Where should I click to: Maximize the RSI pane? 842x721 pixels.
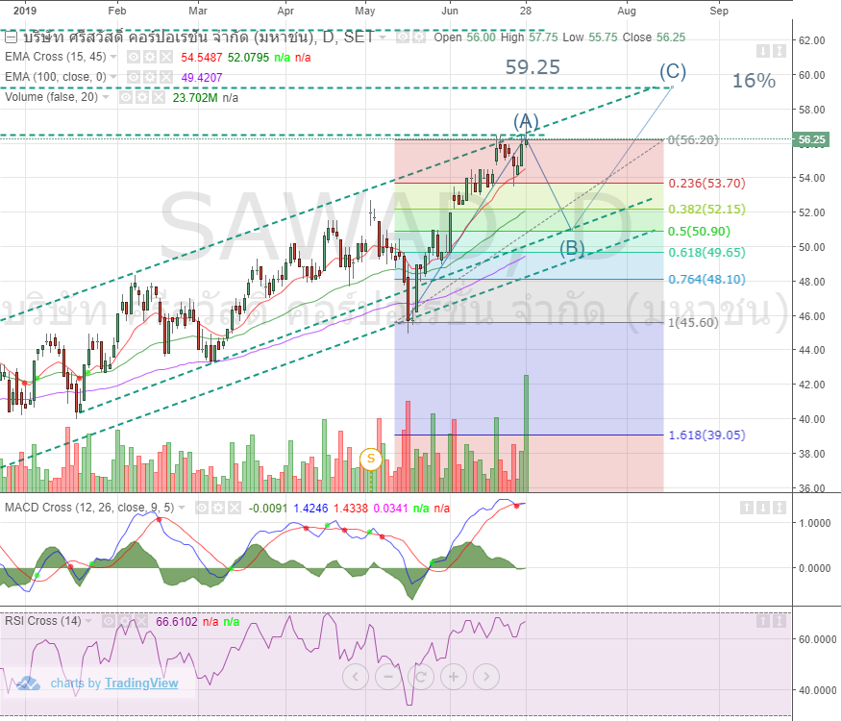point(780,622)
